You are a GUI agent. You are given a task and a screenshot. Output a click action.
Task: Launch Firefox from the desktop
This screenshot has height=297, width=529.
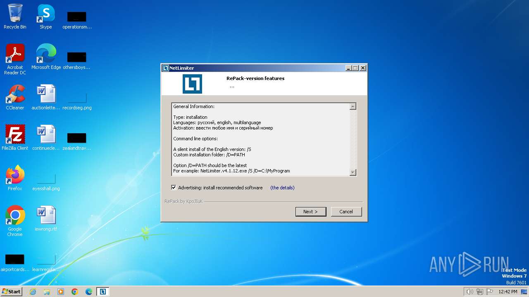click(x=15, y=178)
